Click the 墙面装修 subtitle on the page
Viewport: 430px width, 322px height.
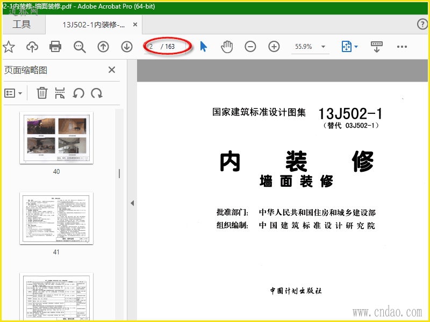tap(296, 181)
